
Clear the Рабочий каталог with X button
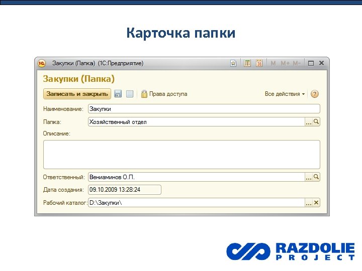click(316, 203)
